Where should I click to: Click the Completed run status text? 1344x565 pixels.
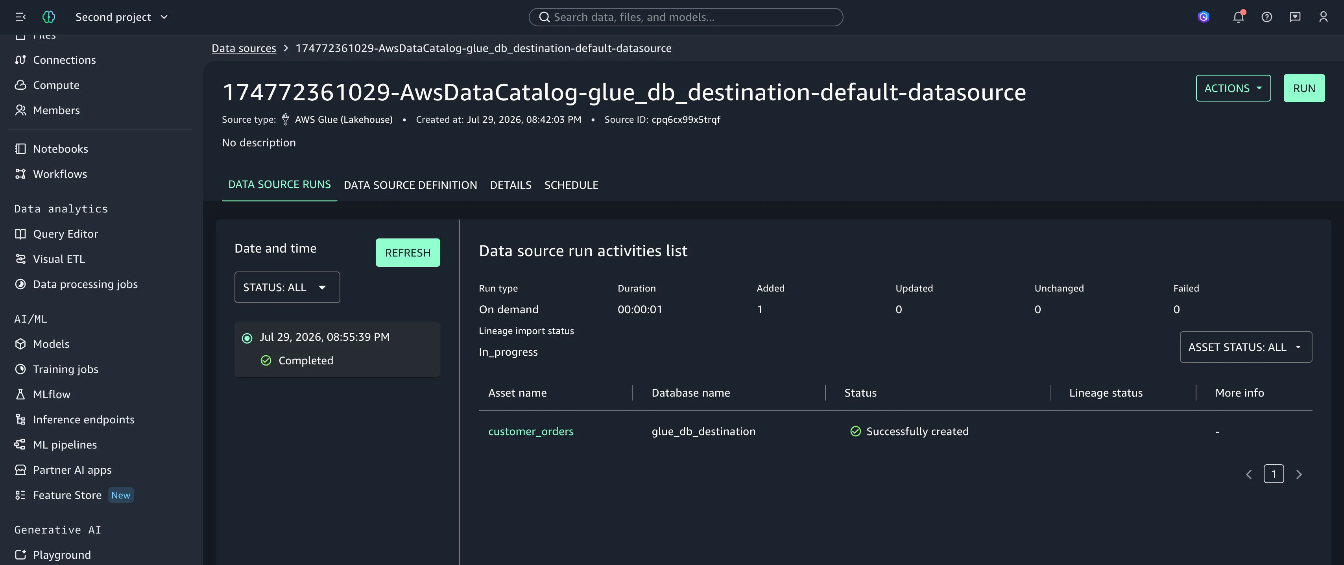[x=306, y=360]
